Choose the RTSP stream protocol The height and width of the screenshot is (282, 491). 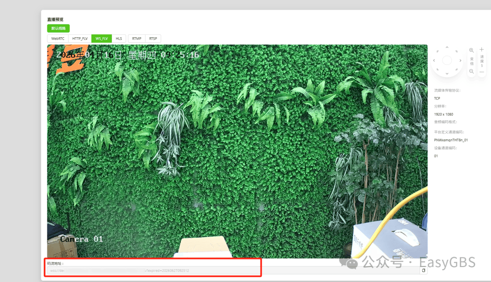(153, 39)
